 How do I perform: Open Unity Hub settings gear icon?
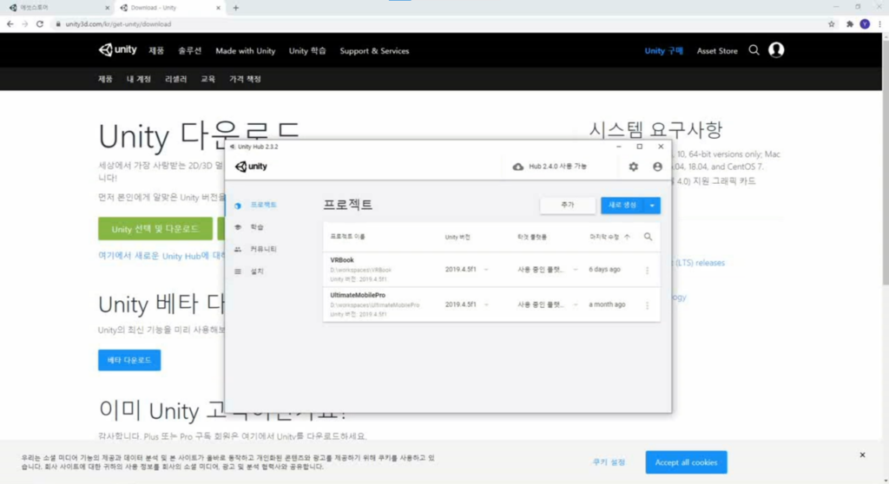[x=633, y=167]
